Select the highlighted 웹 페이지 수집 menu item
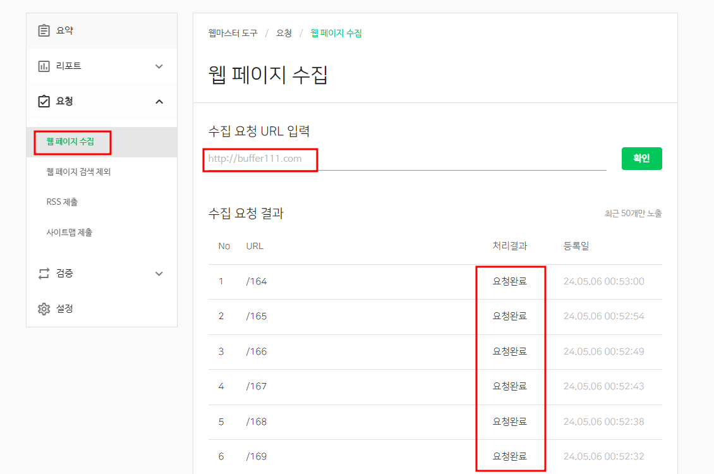The image size is (714, 474). [71, 142]
